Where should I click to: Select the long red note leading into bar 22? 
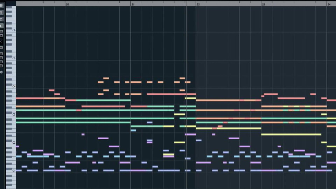click(x=171, y=94)
